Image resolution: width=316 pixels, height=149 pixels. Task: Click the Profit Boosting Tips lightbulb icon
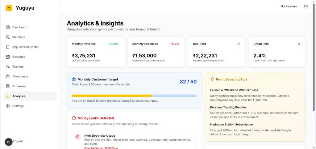tap(212, 79)
